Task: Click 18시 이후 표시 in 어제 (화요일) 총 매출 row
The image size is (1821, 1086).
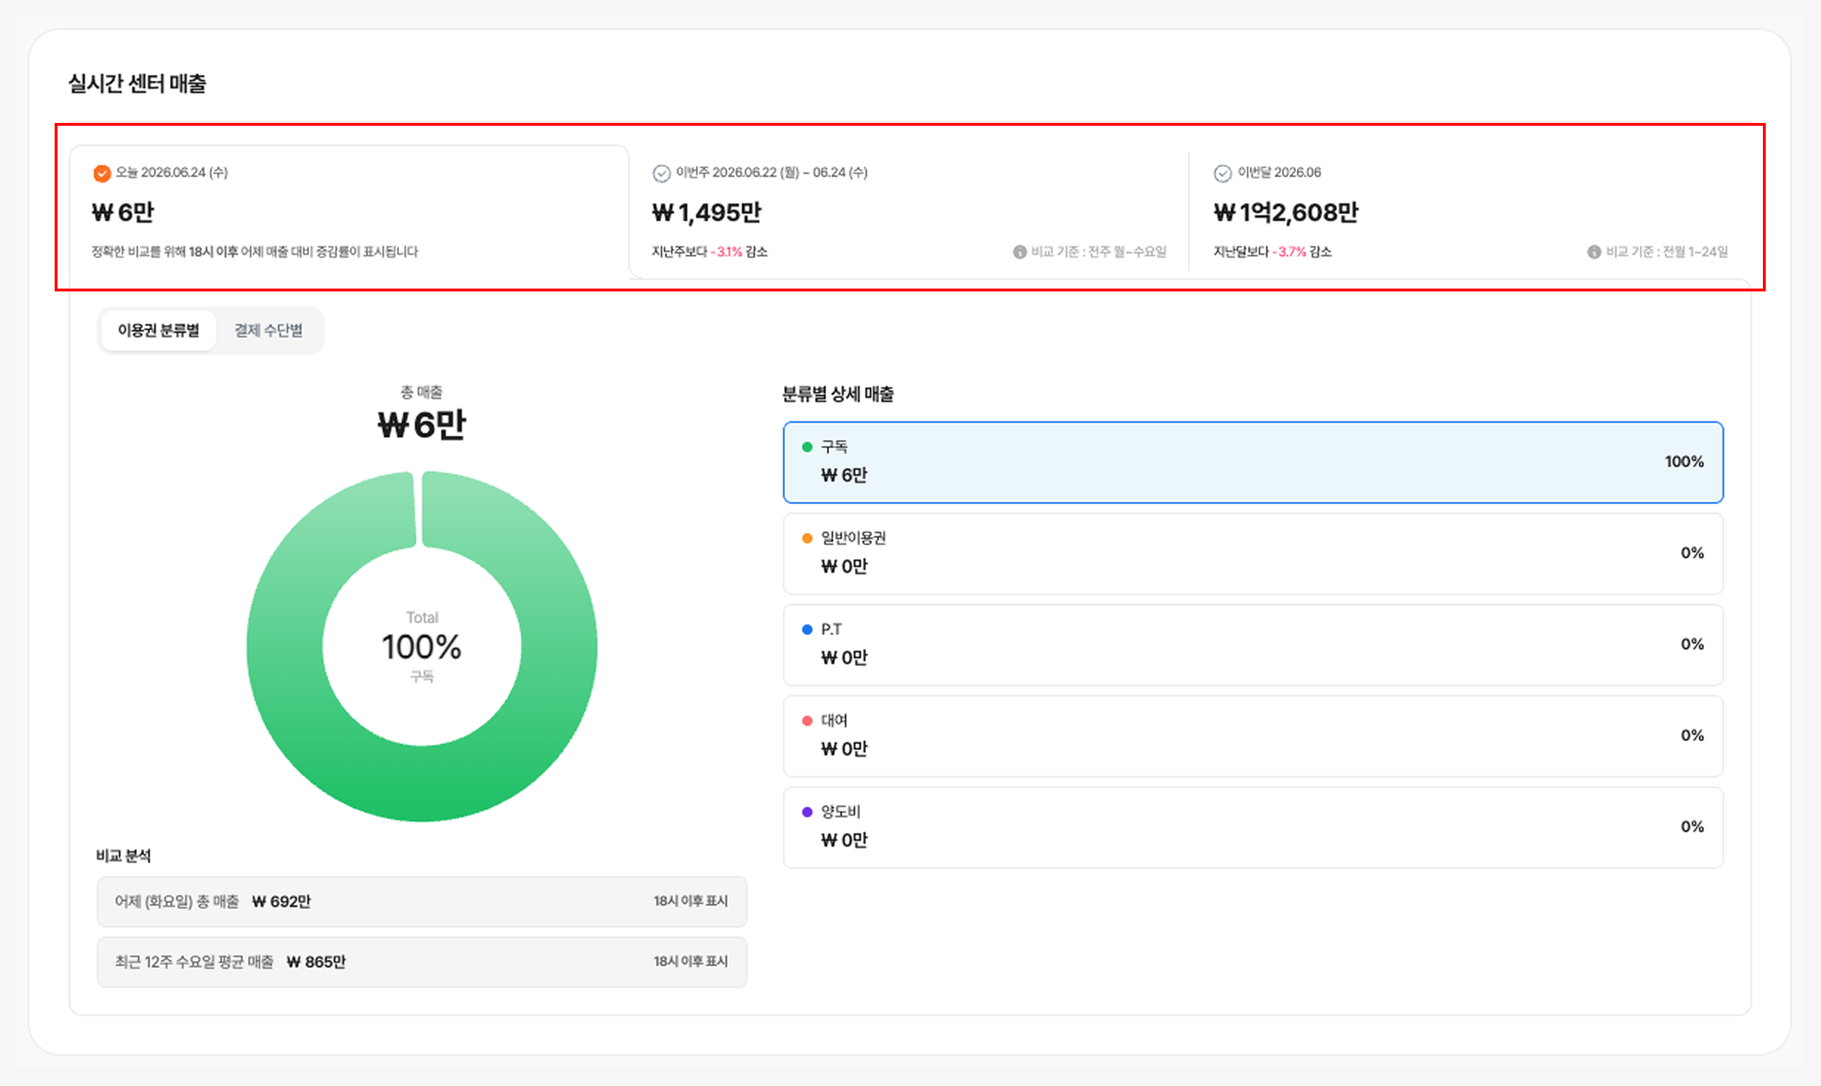Action: pyautogui.click(x=690, y=902)
